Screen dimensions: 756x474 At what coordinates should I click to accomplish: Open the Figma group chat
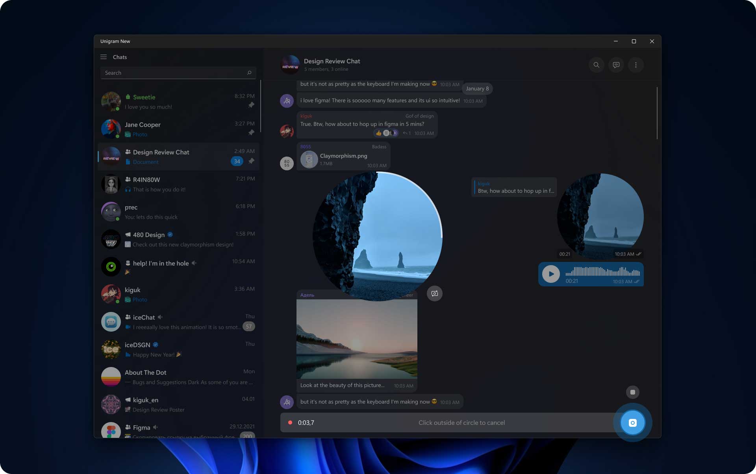click(x=178, y=428)
